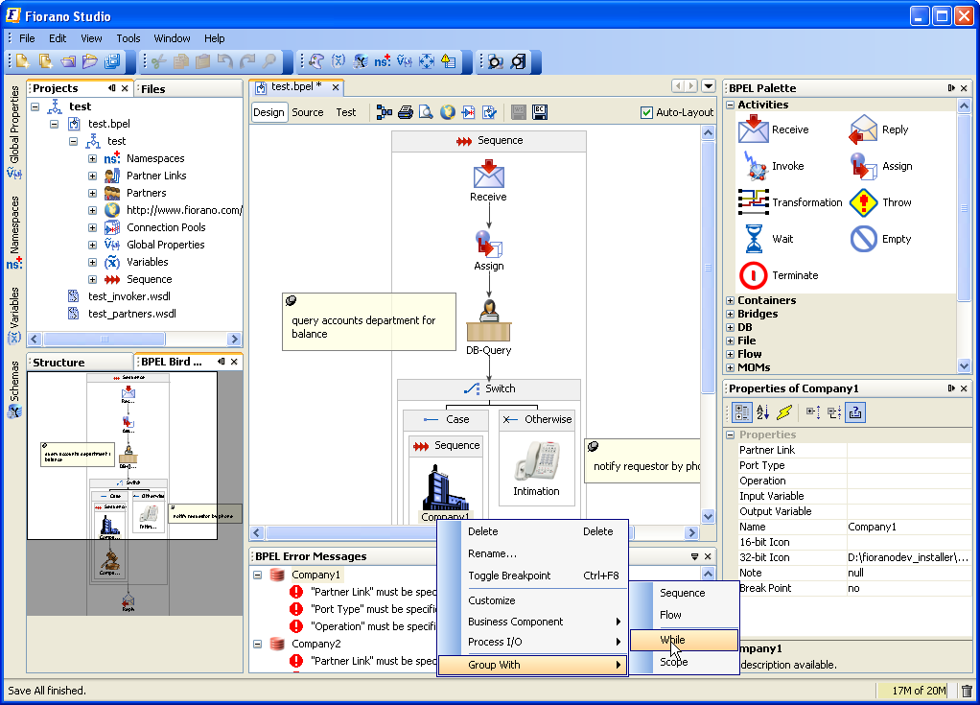This screenshot has width=980, height=705.
Task: Select test_invoker.wsdl in project tree
Action: click(x=129, y=297)
